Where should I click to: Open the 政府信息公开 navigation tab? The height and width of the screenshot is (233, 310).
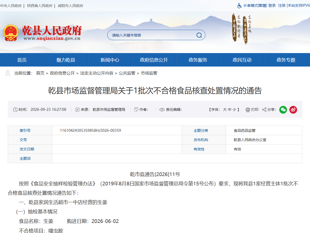[154, 60]
